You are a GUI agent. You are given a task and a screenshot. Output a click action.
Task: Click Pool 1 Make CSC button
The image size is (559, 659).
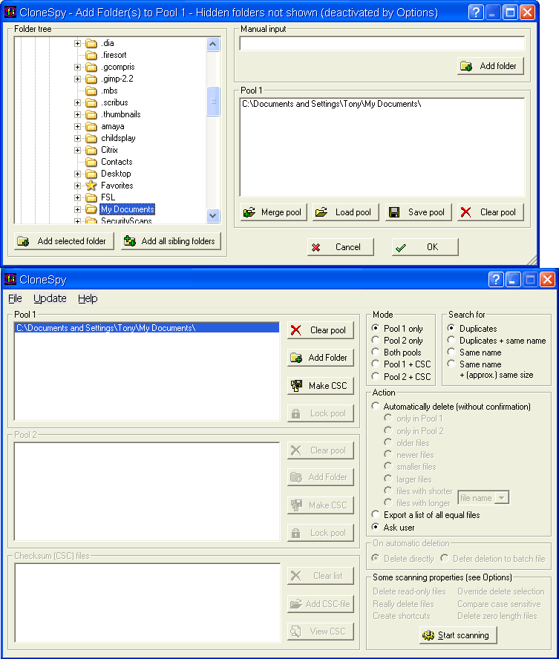click(x=321, y=386)
